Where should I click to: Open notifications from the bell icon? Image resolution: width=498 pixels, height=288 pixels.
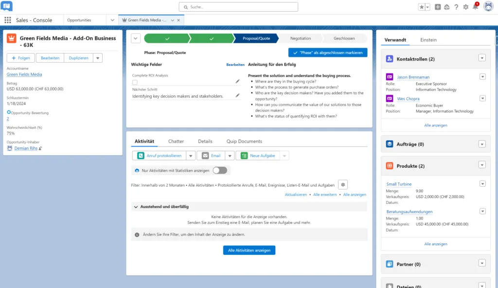point(476,7)
